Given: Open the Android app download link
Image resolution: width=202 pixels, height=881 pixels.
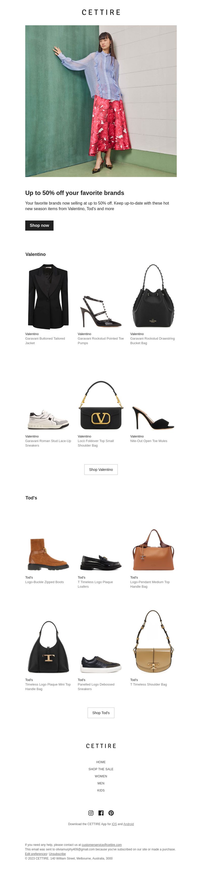Looking at the screenshot, I should pos(129,824).
